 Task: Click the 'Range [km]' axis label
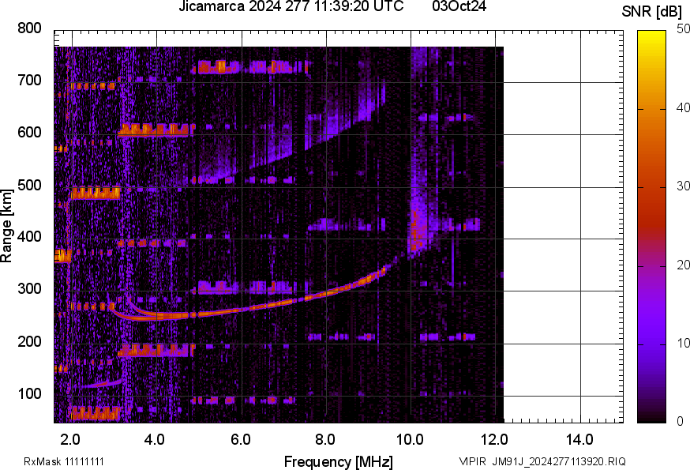coord(6,226)
